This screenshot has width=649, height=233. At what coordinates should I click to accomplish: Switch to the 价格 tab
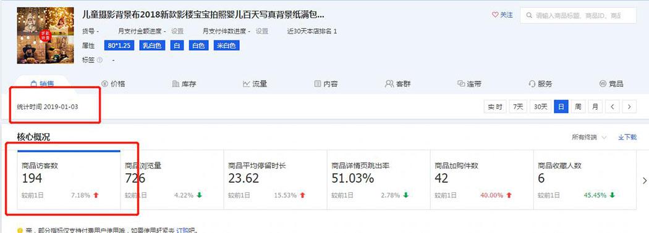113,84
